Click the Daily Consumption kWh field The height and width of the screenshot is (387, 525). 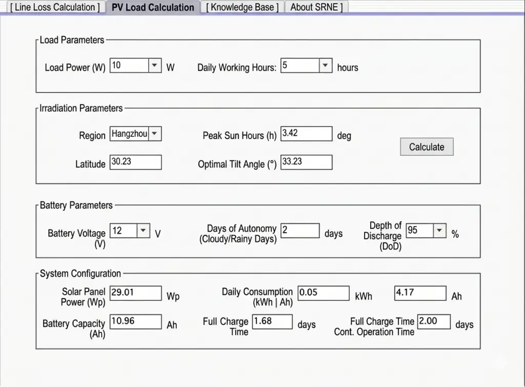(324, 293)
